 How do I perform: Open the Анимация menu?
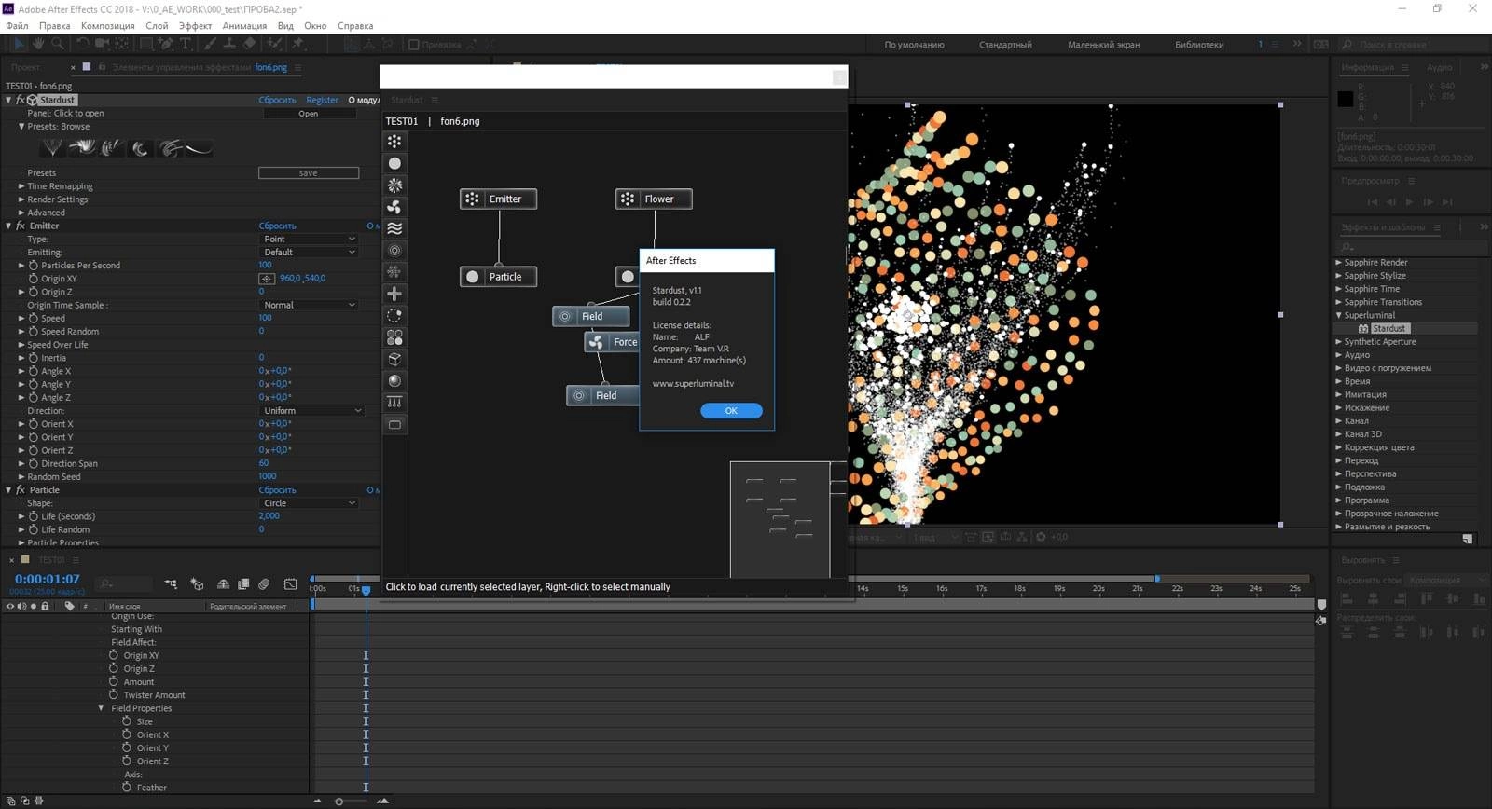(x=245, y=26)
